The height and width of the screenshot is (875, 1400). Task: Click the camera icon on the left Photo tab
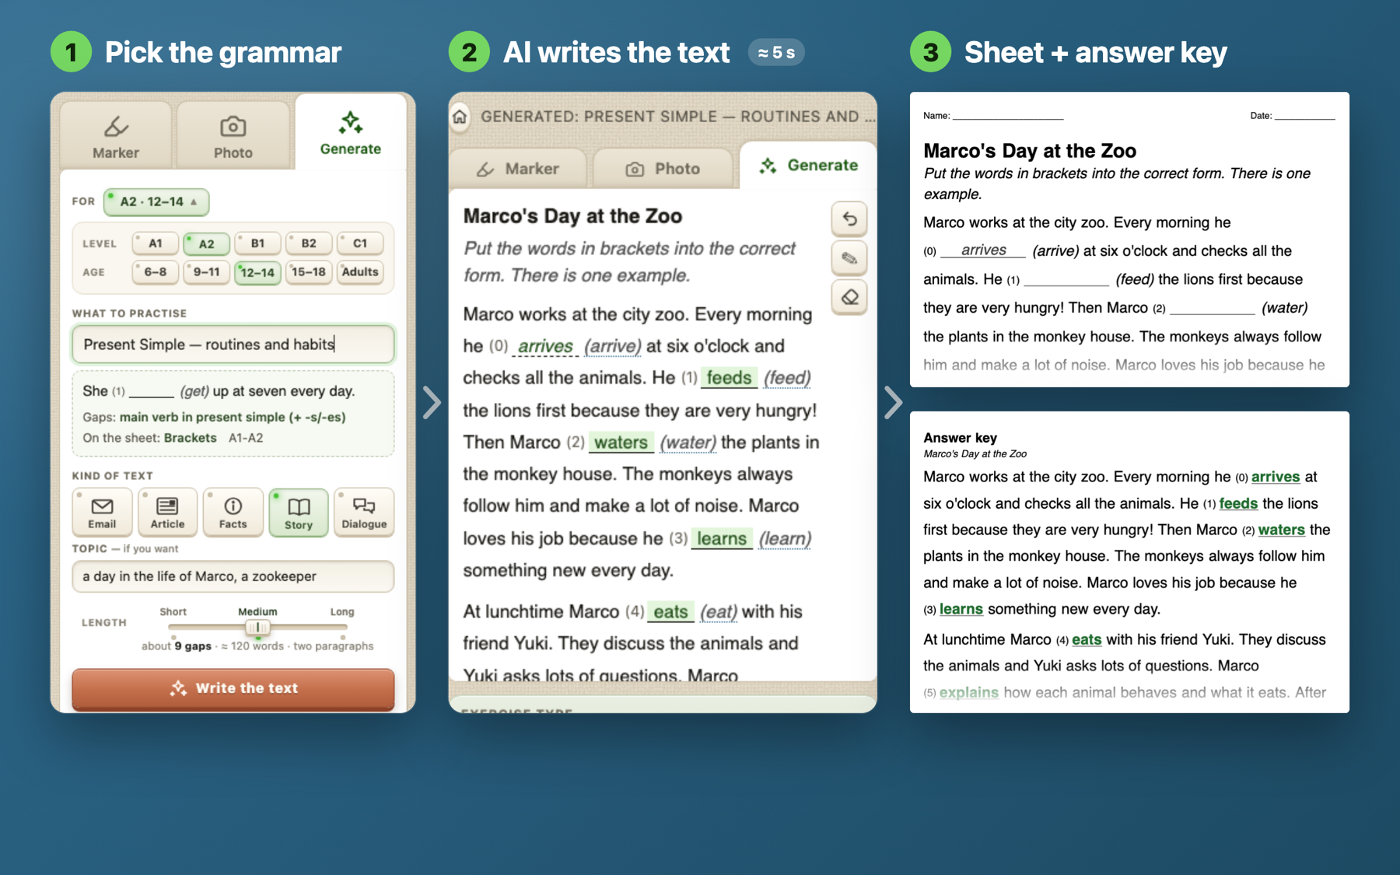pyautogui.click(x=233, y=126)
